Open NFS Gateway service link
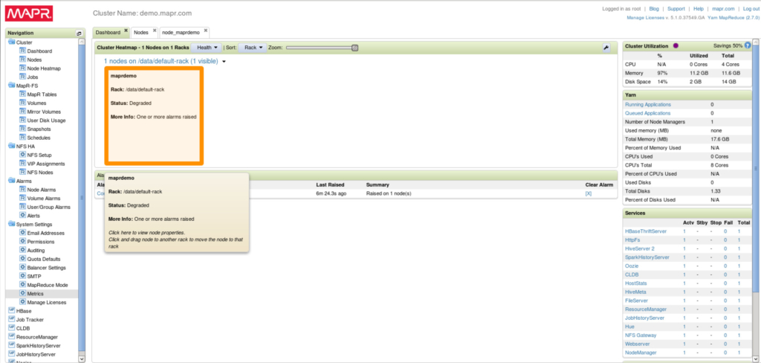This screenshot has height=363, width=761. tap(641, 335)
